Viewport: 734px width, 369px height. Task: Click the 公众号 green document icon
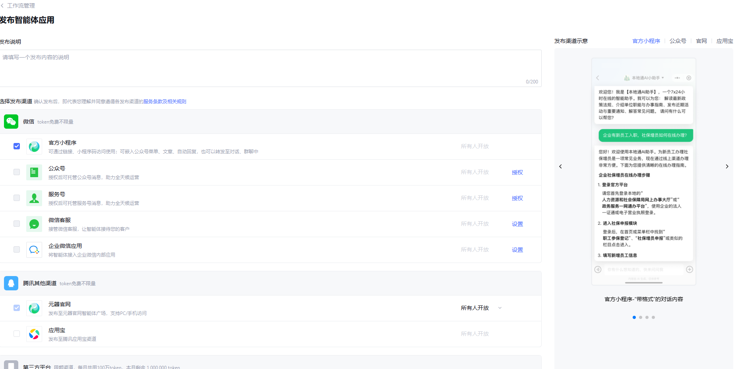34,172
